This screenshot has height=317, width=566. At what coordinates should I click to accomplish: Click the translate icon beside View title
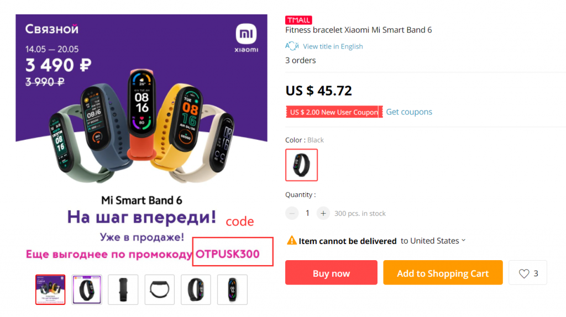pyautogui.click(x=292, y=46)
